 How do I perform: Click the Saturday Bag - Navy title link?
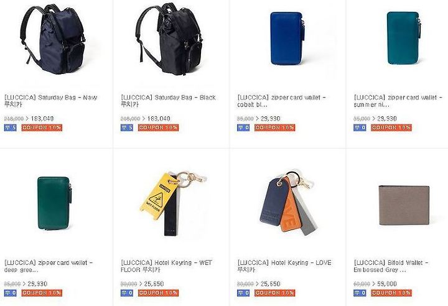pyautogui.click(x=51, y=101)
